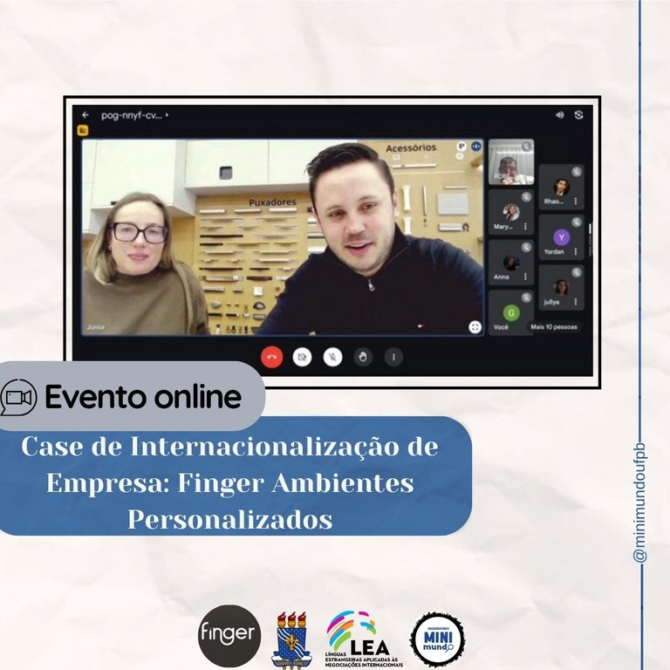Switch camera with the rotate icon
The height and width of the screenshot is (670, 670).
[x=578, y=115]
